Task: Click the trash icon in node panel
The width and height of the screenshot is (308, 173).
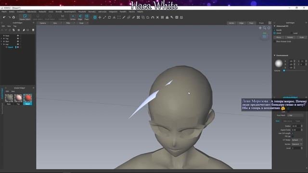Action: [x=33, y=30]
